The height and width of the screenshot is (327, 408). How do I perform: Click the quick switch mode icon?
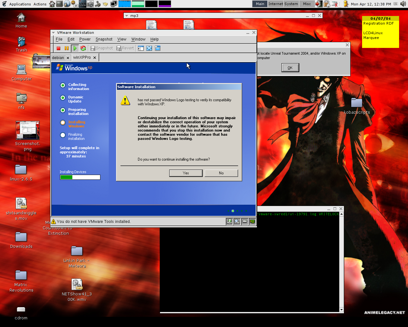tap(157, 48)
